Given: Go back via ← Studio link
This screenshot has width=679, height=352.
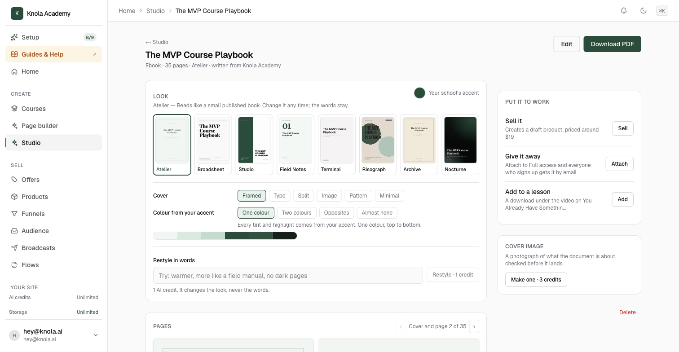Looking at the screenshot, I should point(157,42).
